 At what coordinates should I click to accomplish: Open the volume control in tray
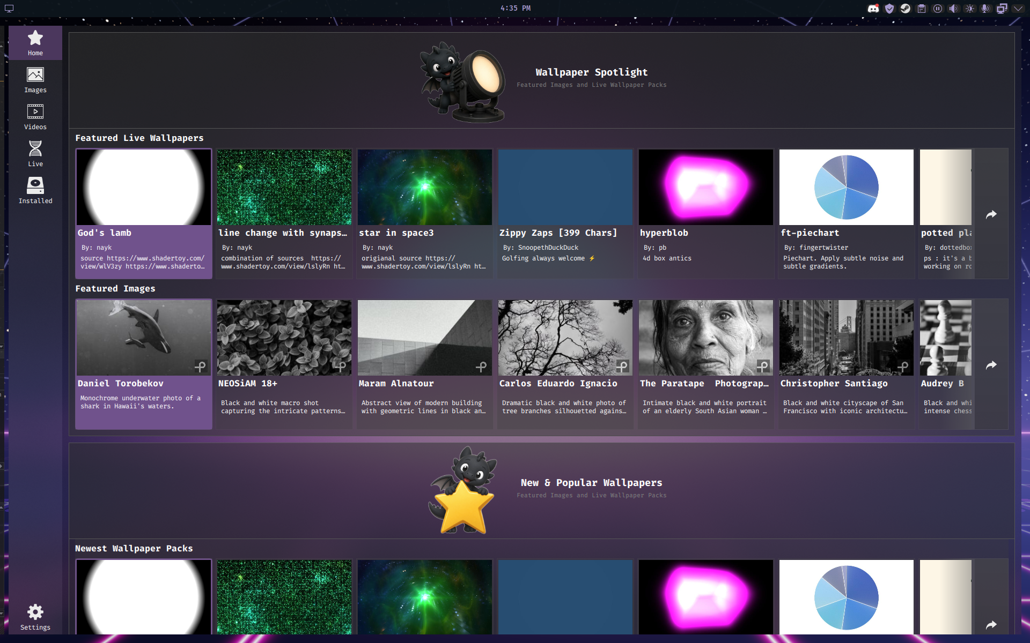[954, 9]
